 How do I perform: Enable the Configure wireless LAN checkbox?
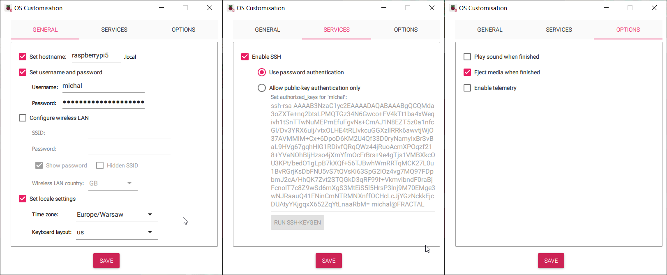point(23,118)
